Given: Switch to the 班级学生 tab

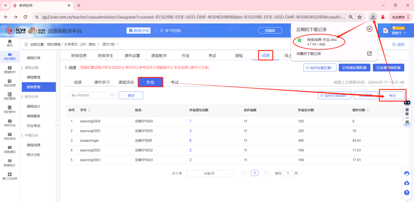Looking at the screenshot, I should (x=106, y=56).
